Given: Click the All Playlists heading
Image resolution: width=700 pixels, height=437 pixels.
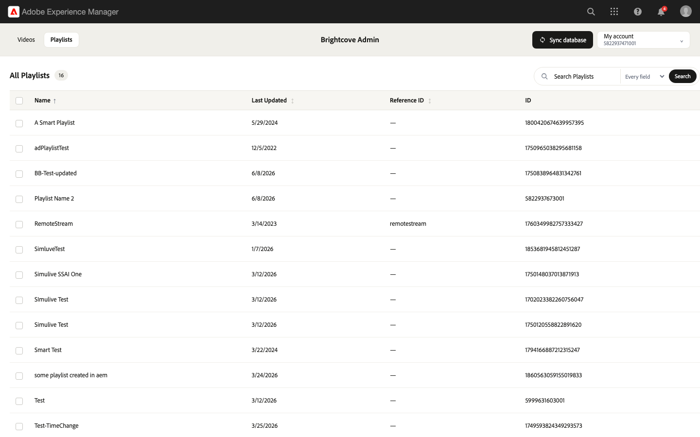Looking at the screenshot, I should [30, 75].
